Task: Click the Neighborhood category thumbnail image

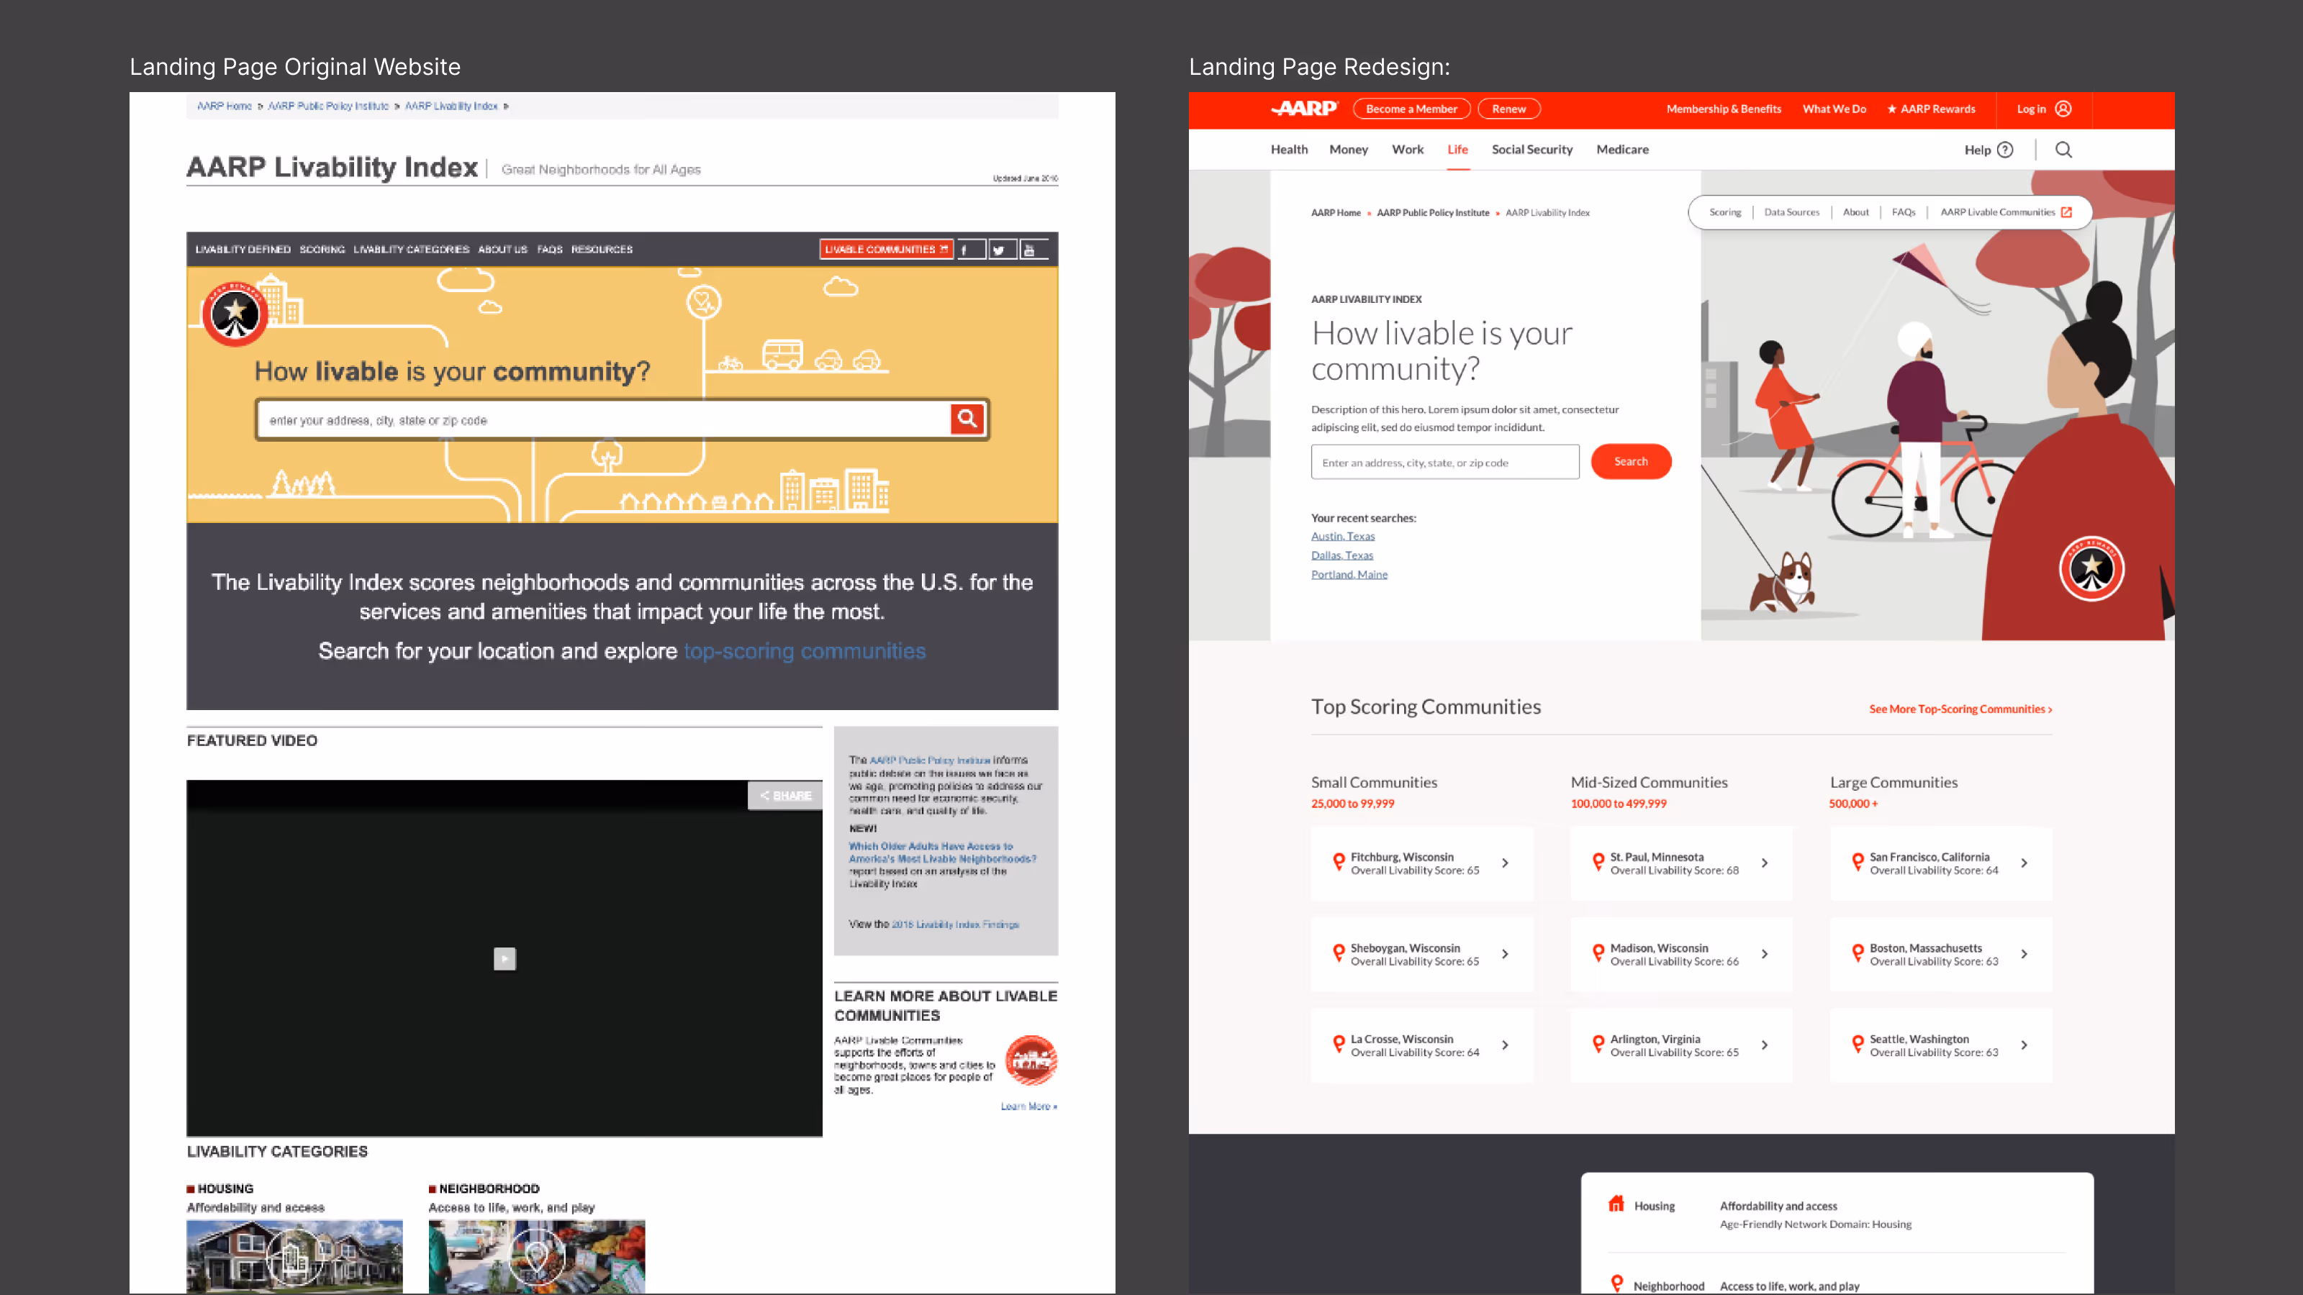Action: pos(536,1255)
